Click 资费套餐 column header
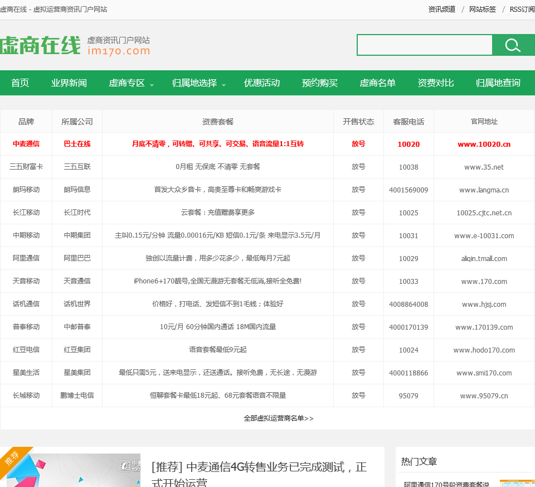This screenshot has height=487, width=535. click(218, 122)
